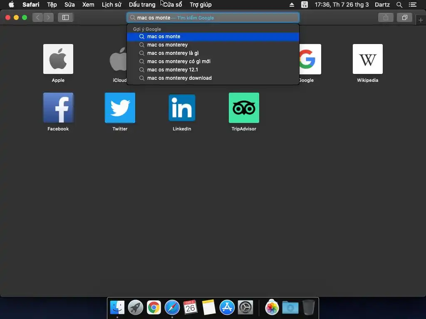Image resolution: width=426 pixels, height=319 pixels.
Task: Open the Google favorite tile
Action: (x=310, y=59)
